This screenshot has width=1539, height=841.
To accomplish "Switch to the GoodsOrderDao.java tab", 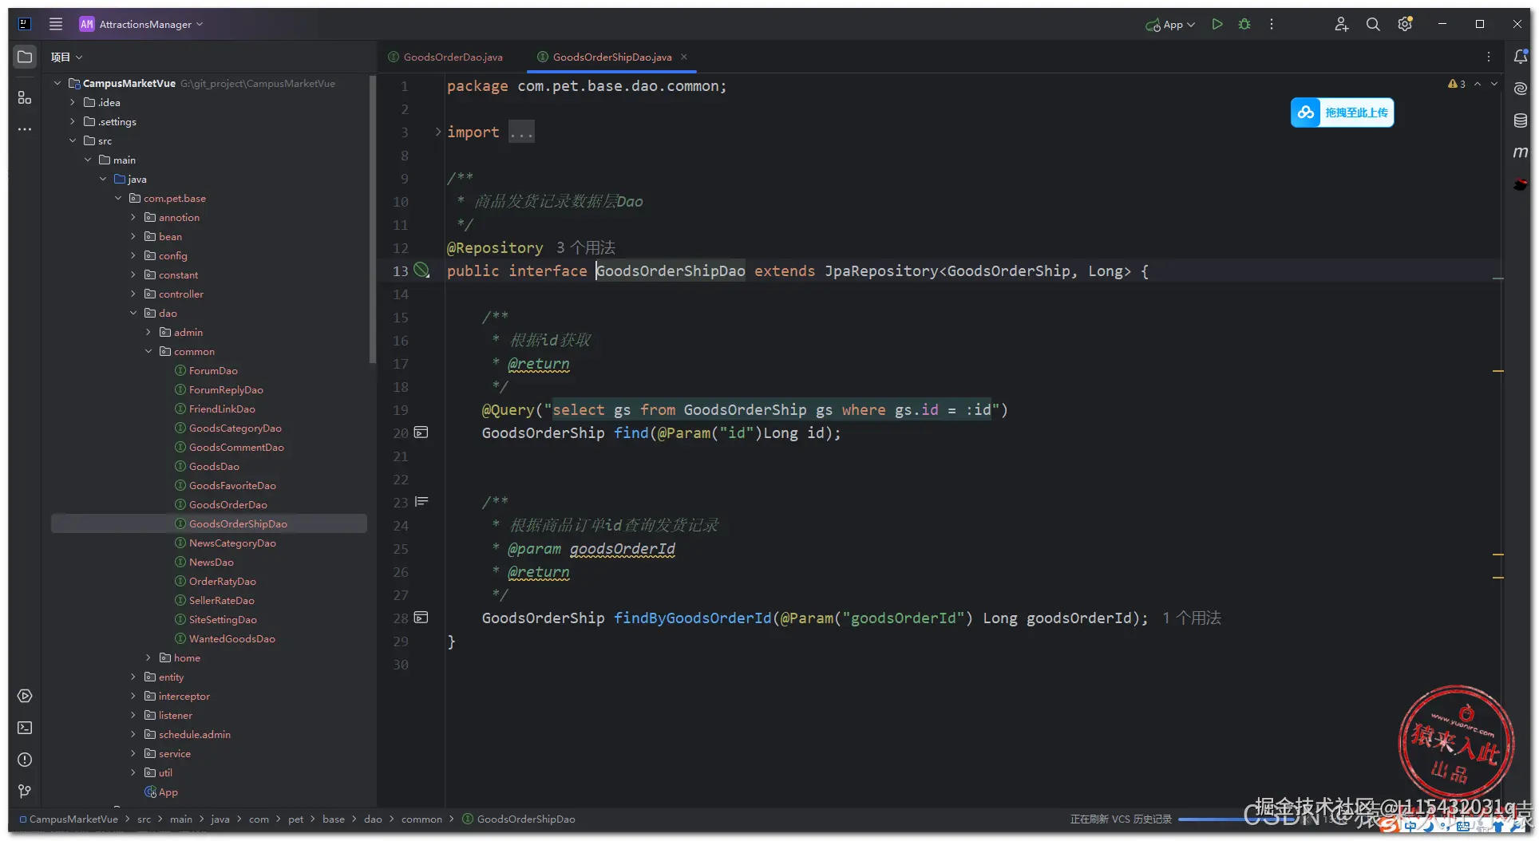I will point(445,57).
